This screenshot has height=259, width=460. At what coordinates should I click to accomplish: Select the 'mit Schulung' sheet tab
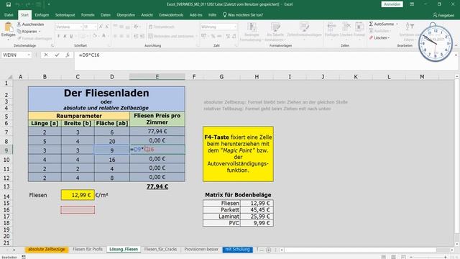(237, 250)
